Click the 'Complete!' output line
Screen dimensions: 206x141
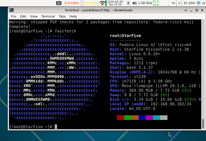20,27
